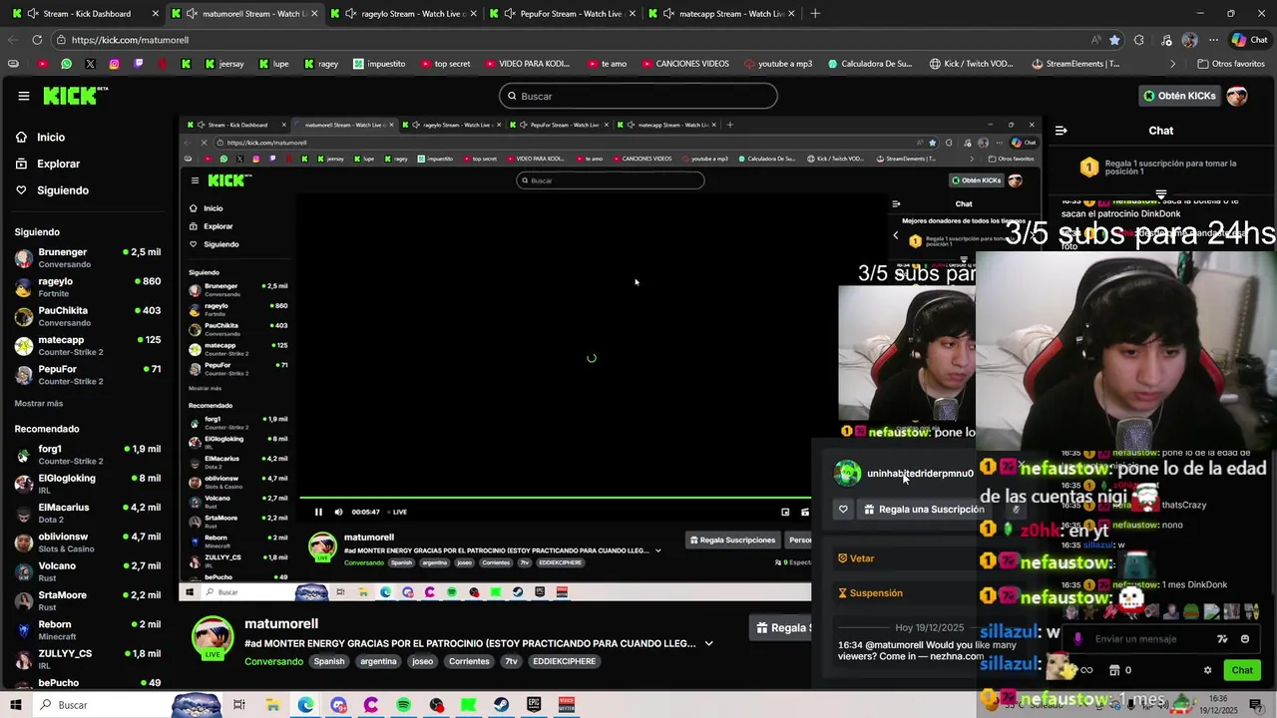1277x718 pixels.
Task: Mute audio on PepuFor Stream tab
Action: pos(510,14)
